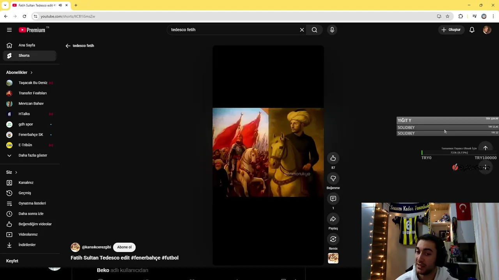Like the Short with thumbs up
This screenshot has height=280, width=499.
pyautogui.click(x=333, y=158)
